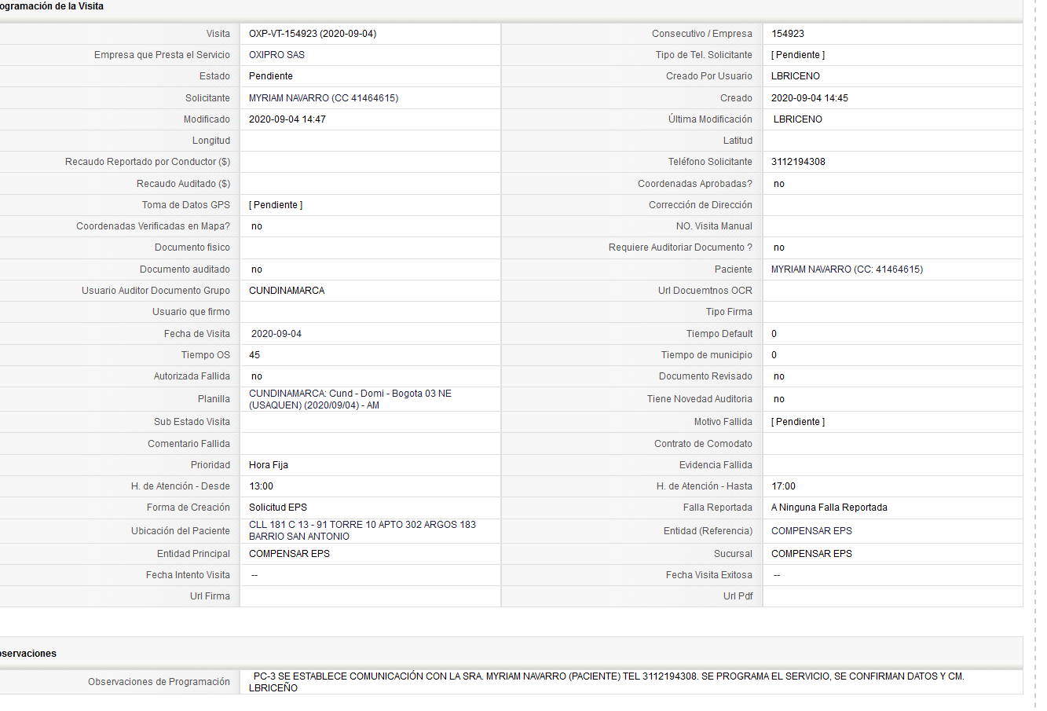The height and width of the screenshot is (711, 1047).
Task: Click the Documento Revisado value no
Action: click(779, 376)
